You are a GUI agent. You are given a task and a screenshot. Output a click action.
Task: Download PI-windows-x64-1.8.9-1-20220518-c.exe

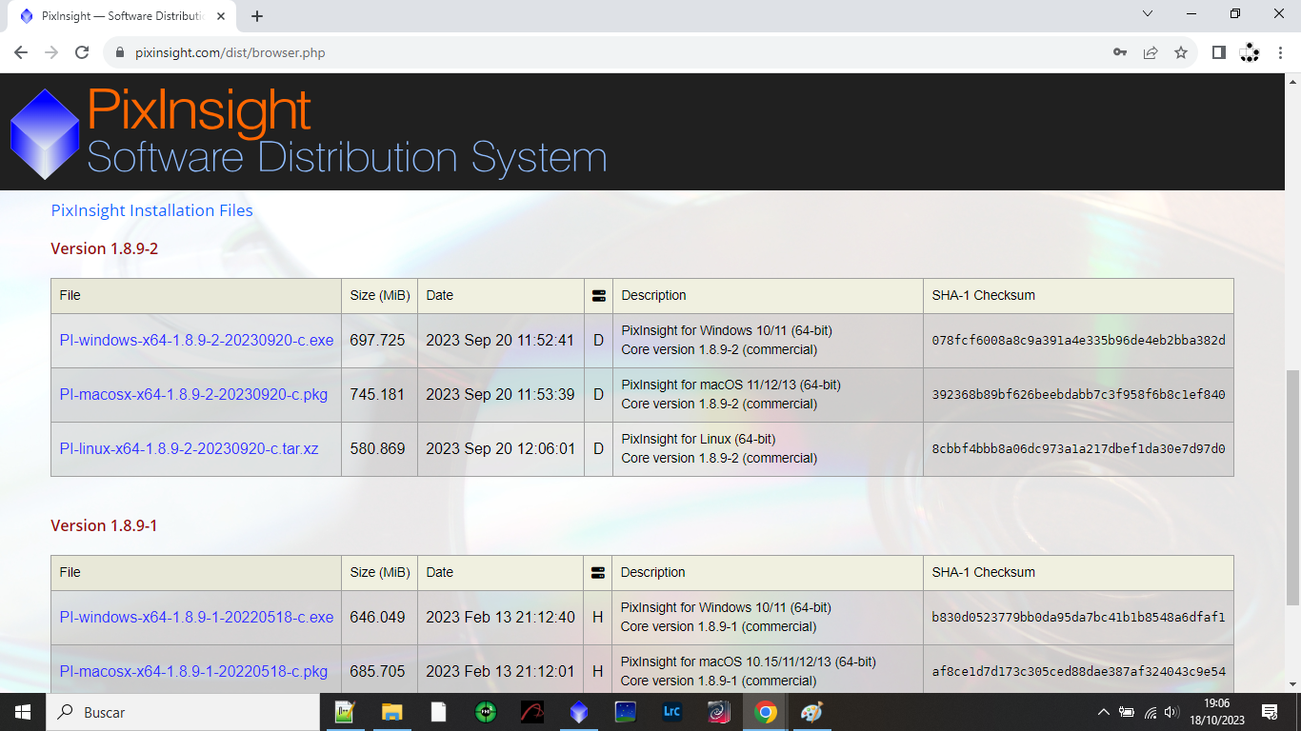pos(196,617)
